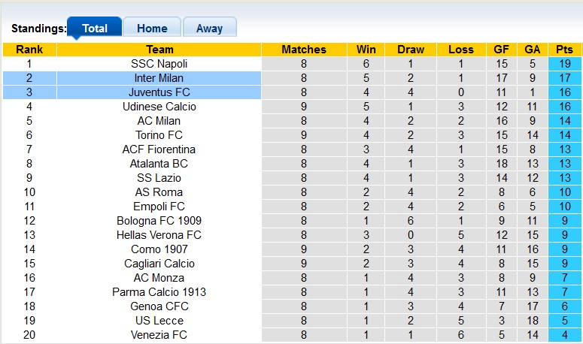Select Parma Calcio 1913 team link
The image size is (583, 344).
point(159,292)
